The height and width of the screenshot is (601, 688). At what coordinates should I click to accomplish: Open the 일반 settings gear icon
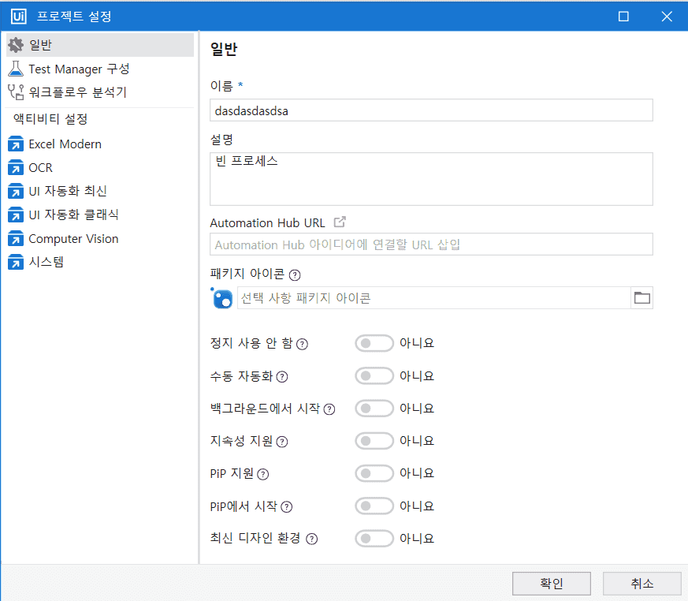[x=16, y=45]
